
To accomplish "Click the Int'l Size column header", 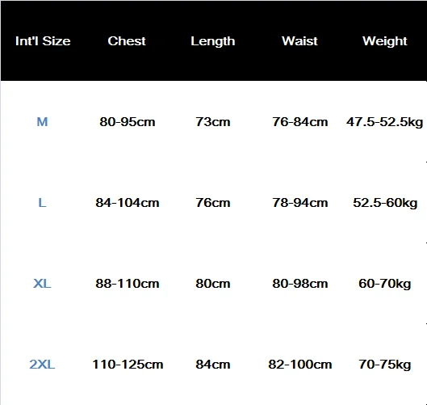I will 43,41.
